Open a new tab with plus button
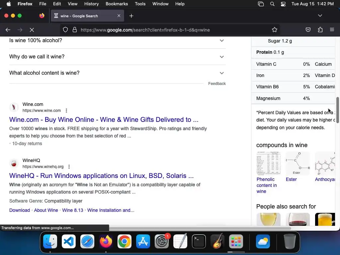 click(131, 16)
